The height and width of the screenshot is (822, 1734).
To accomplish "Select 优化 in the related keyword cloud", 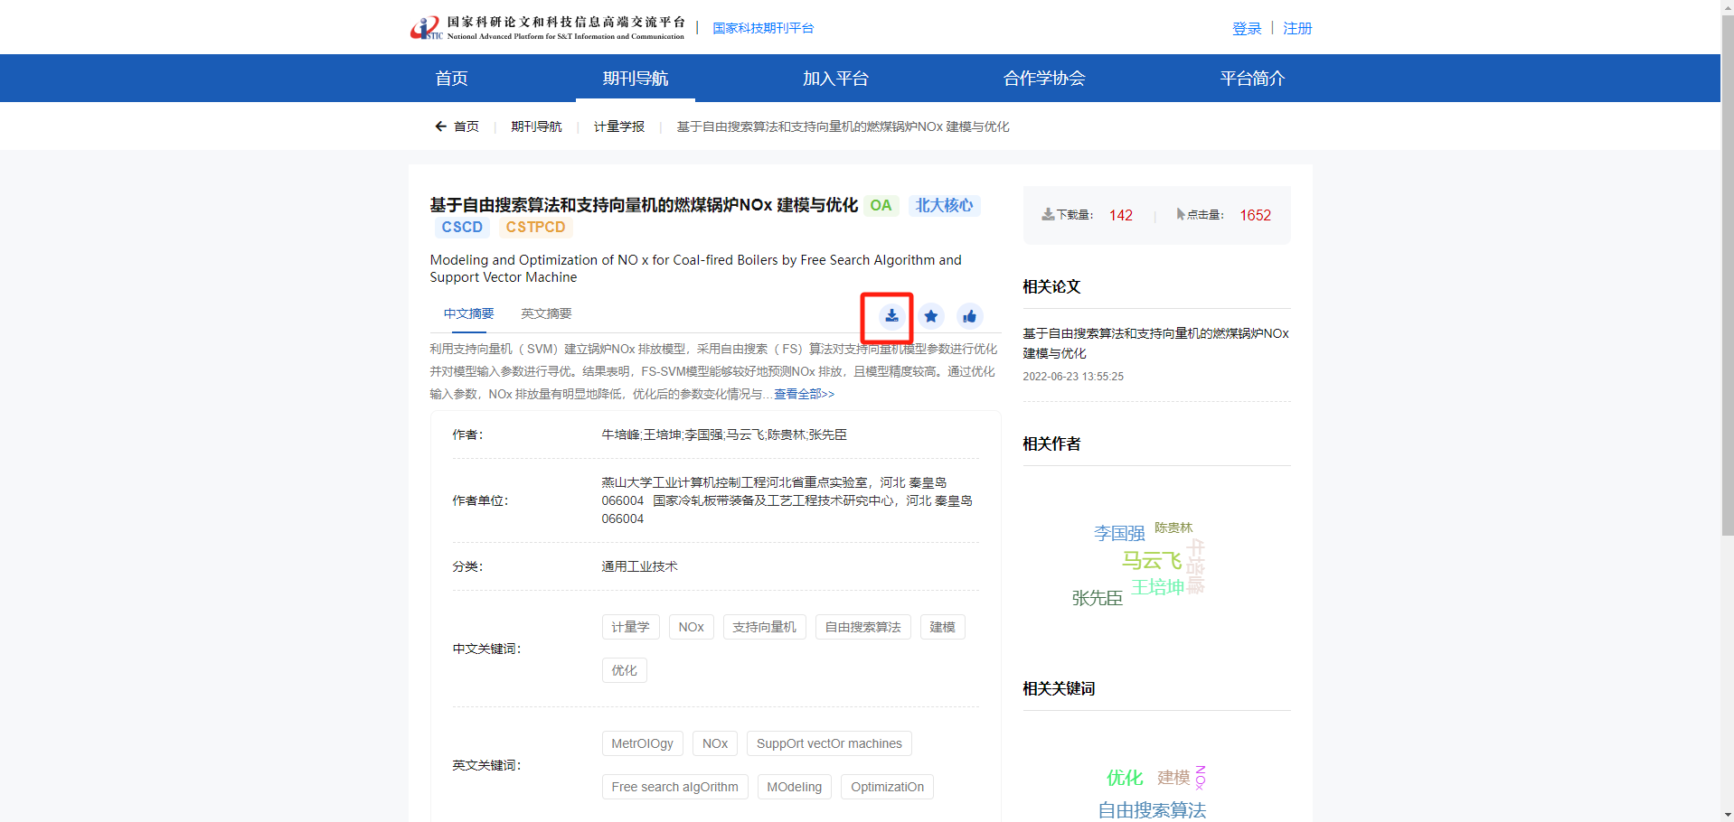I will [1125, 778].
